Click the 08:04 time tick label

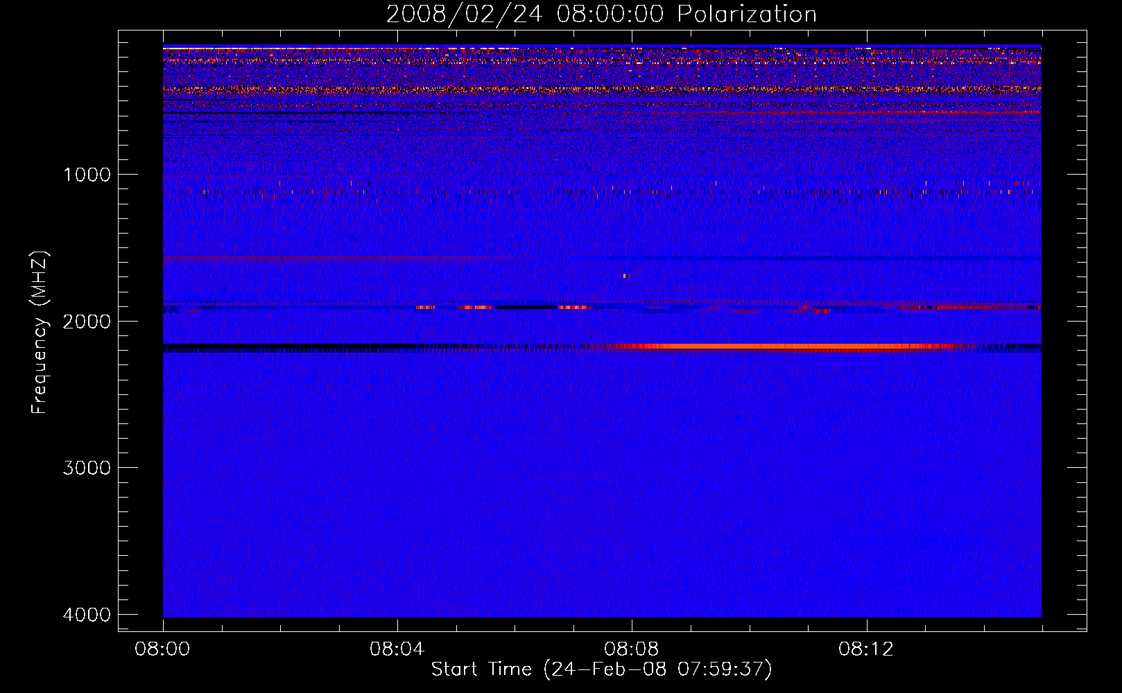[x=397, y=649]
